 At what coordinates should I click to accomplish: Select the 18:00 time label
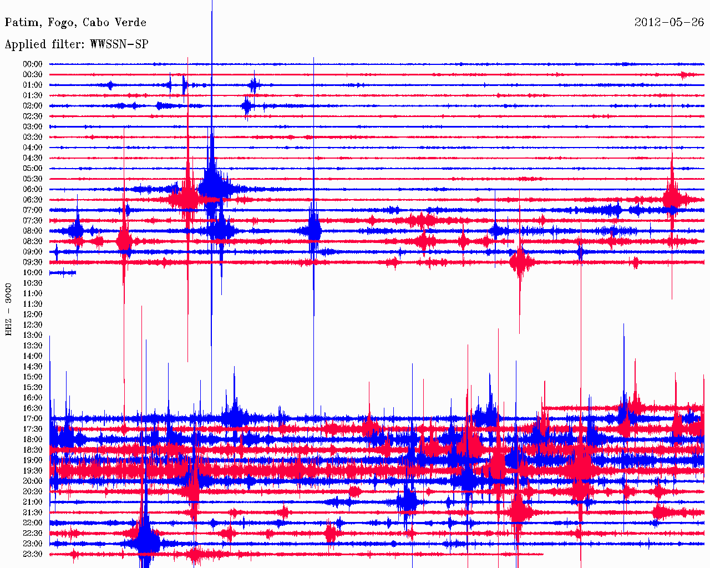33,440
